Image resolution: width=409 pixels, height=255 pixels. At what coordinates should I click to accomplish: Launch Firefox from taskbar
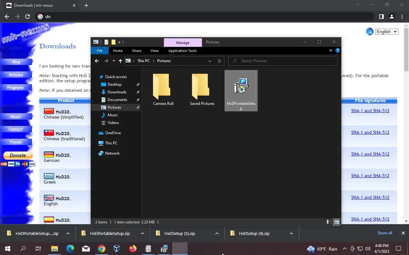[133, 249]
